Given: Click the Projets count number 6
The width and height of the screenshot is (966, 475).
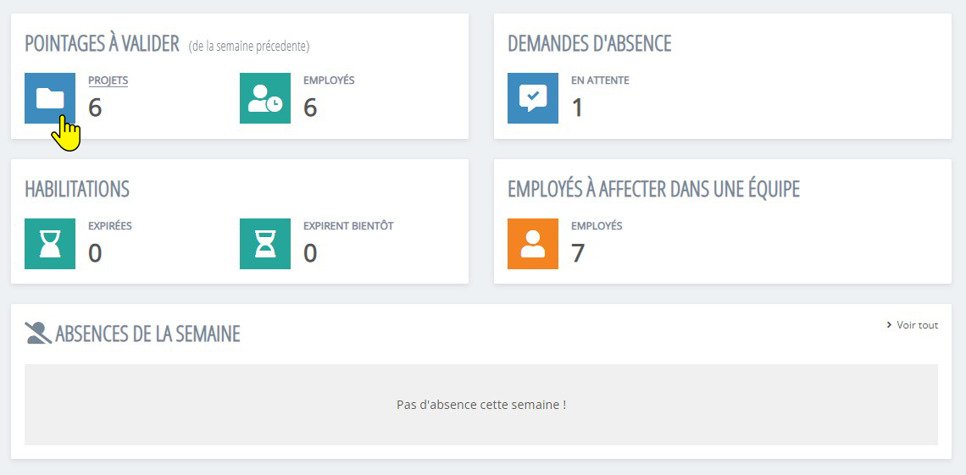Looking at the screenshot, I should (x=95, y=108).
